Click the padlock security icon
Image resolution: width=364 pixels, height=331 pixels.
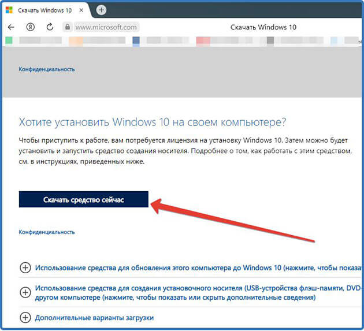pos(68,27)
